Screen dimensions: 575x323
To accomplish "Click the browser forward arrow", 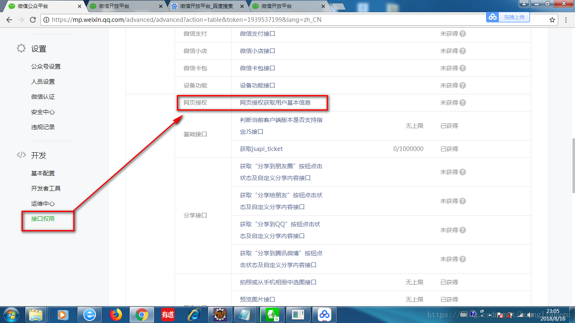I will pyautogui.click(x=21, y=20).
